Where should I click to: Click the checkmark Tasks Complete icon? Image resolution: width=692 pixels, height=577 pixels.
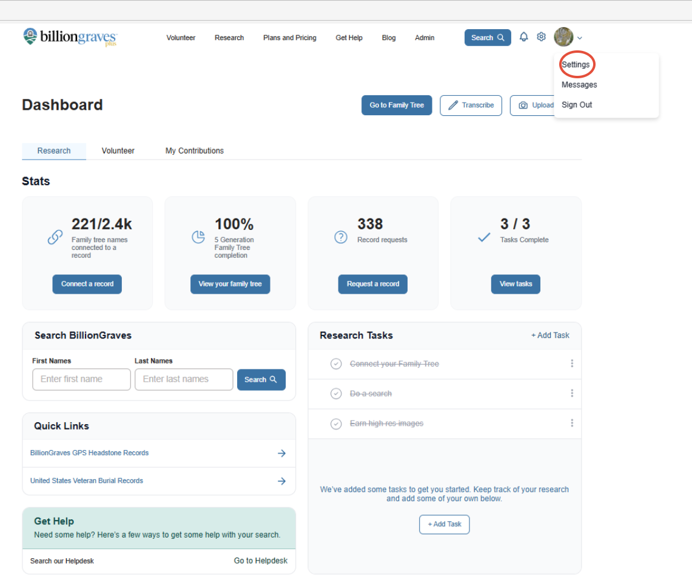coord(484,237)
